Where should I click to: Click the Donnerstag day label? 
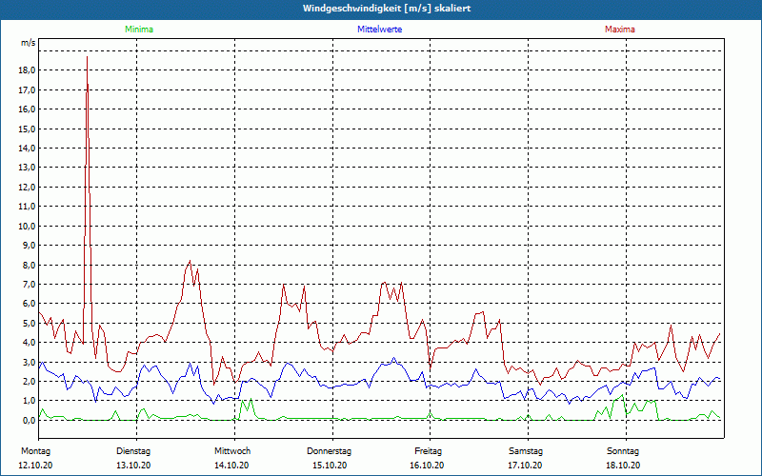tap(329, 451)
